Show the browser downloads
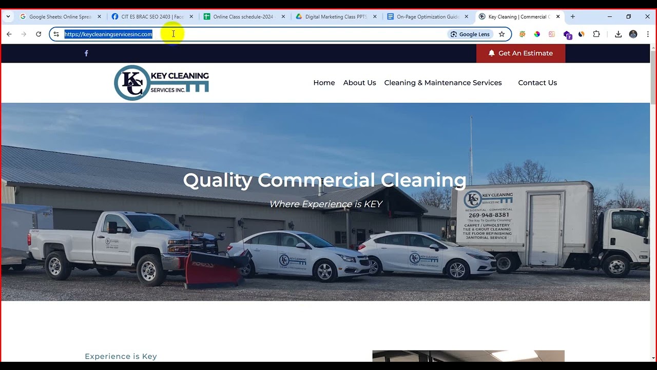The image size is (657, 370). pyautogui.click(x=618, y=34)
